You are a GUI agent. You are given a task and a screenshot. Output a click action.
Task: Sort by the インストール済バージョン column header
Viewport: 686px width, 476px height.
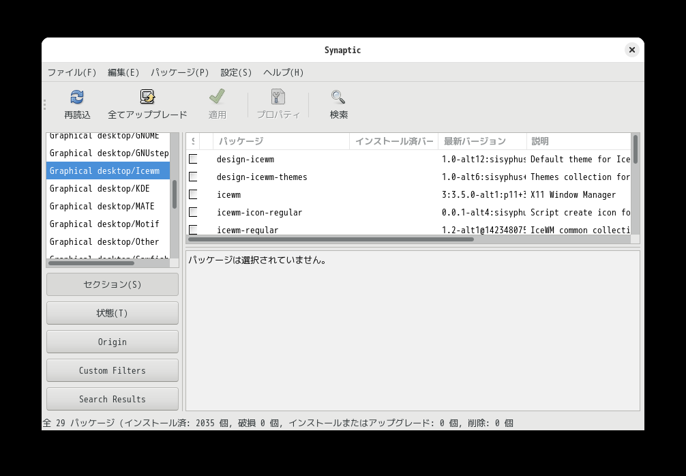click(x=393, y=141)
